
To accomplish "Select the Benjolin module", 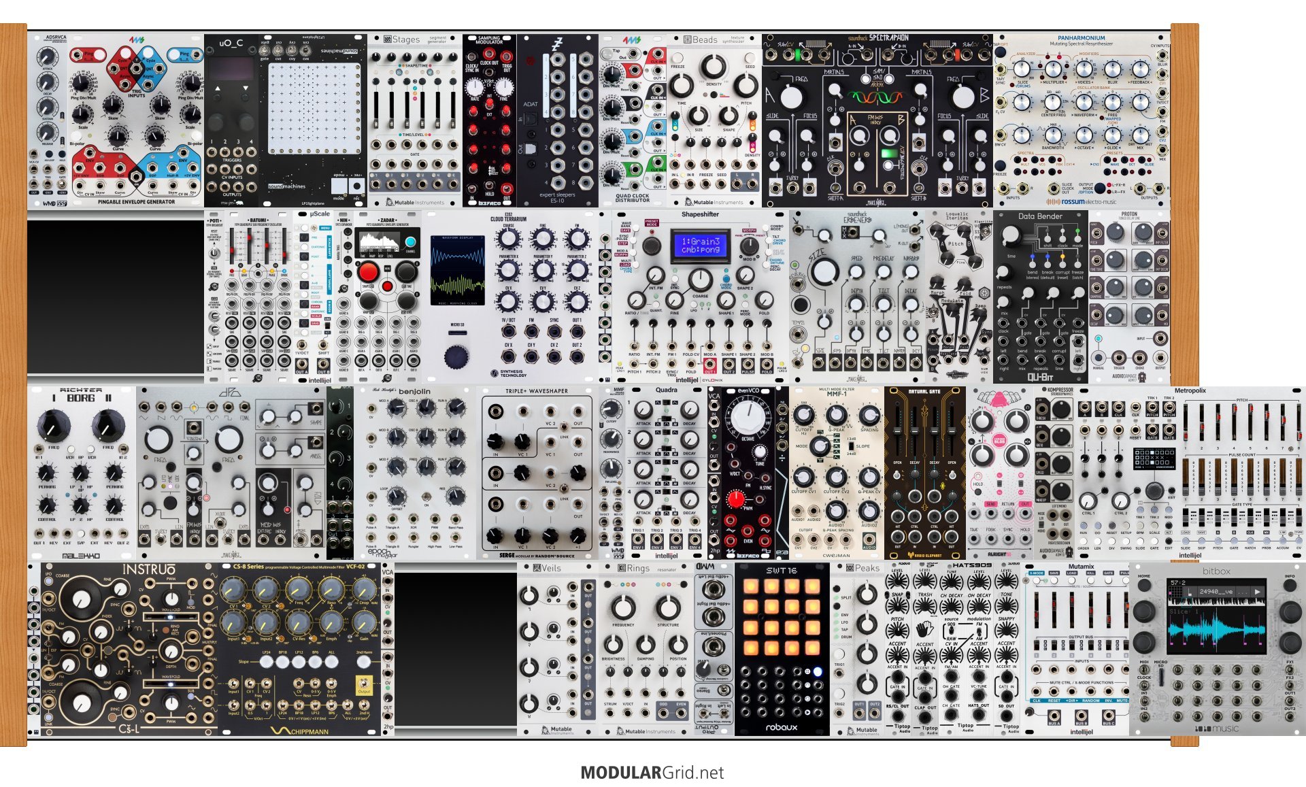I will click(415, 473).
